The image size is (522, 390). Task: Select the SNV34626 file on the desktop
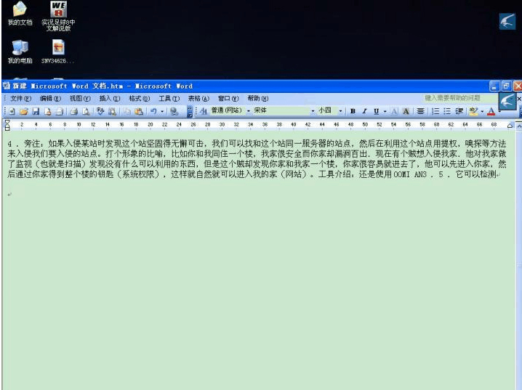click(x=58, y=52)
